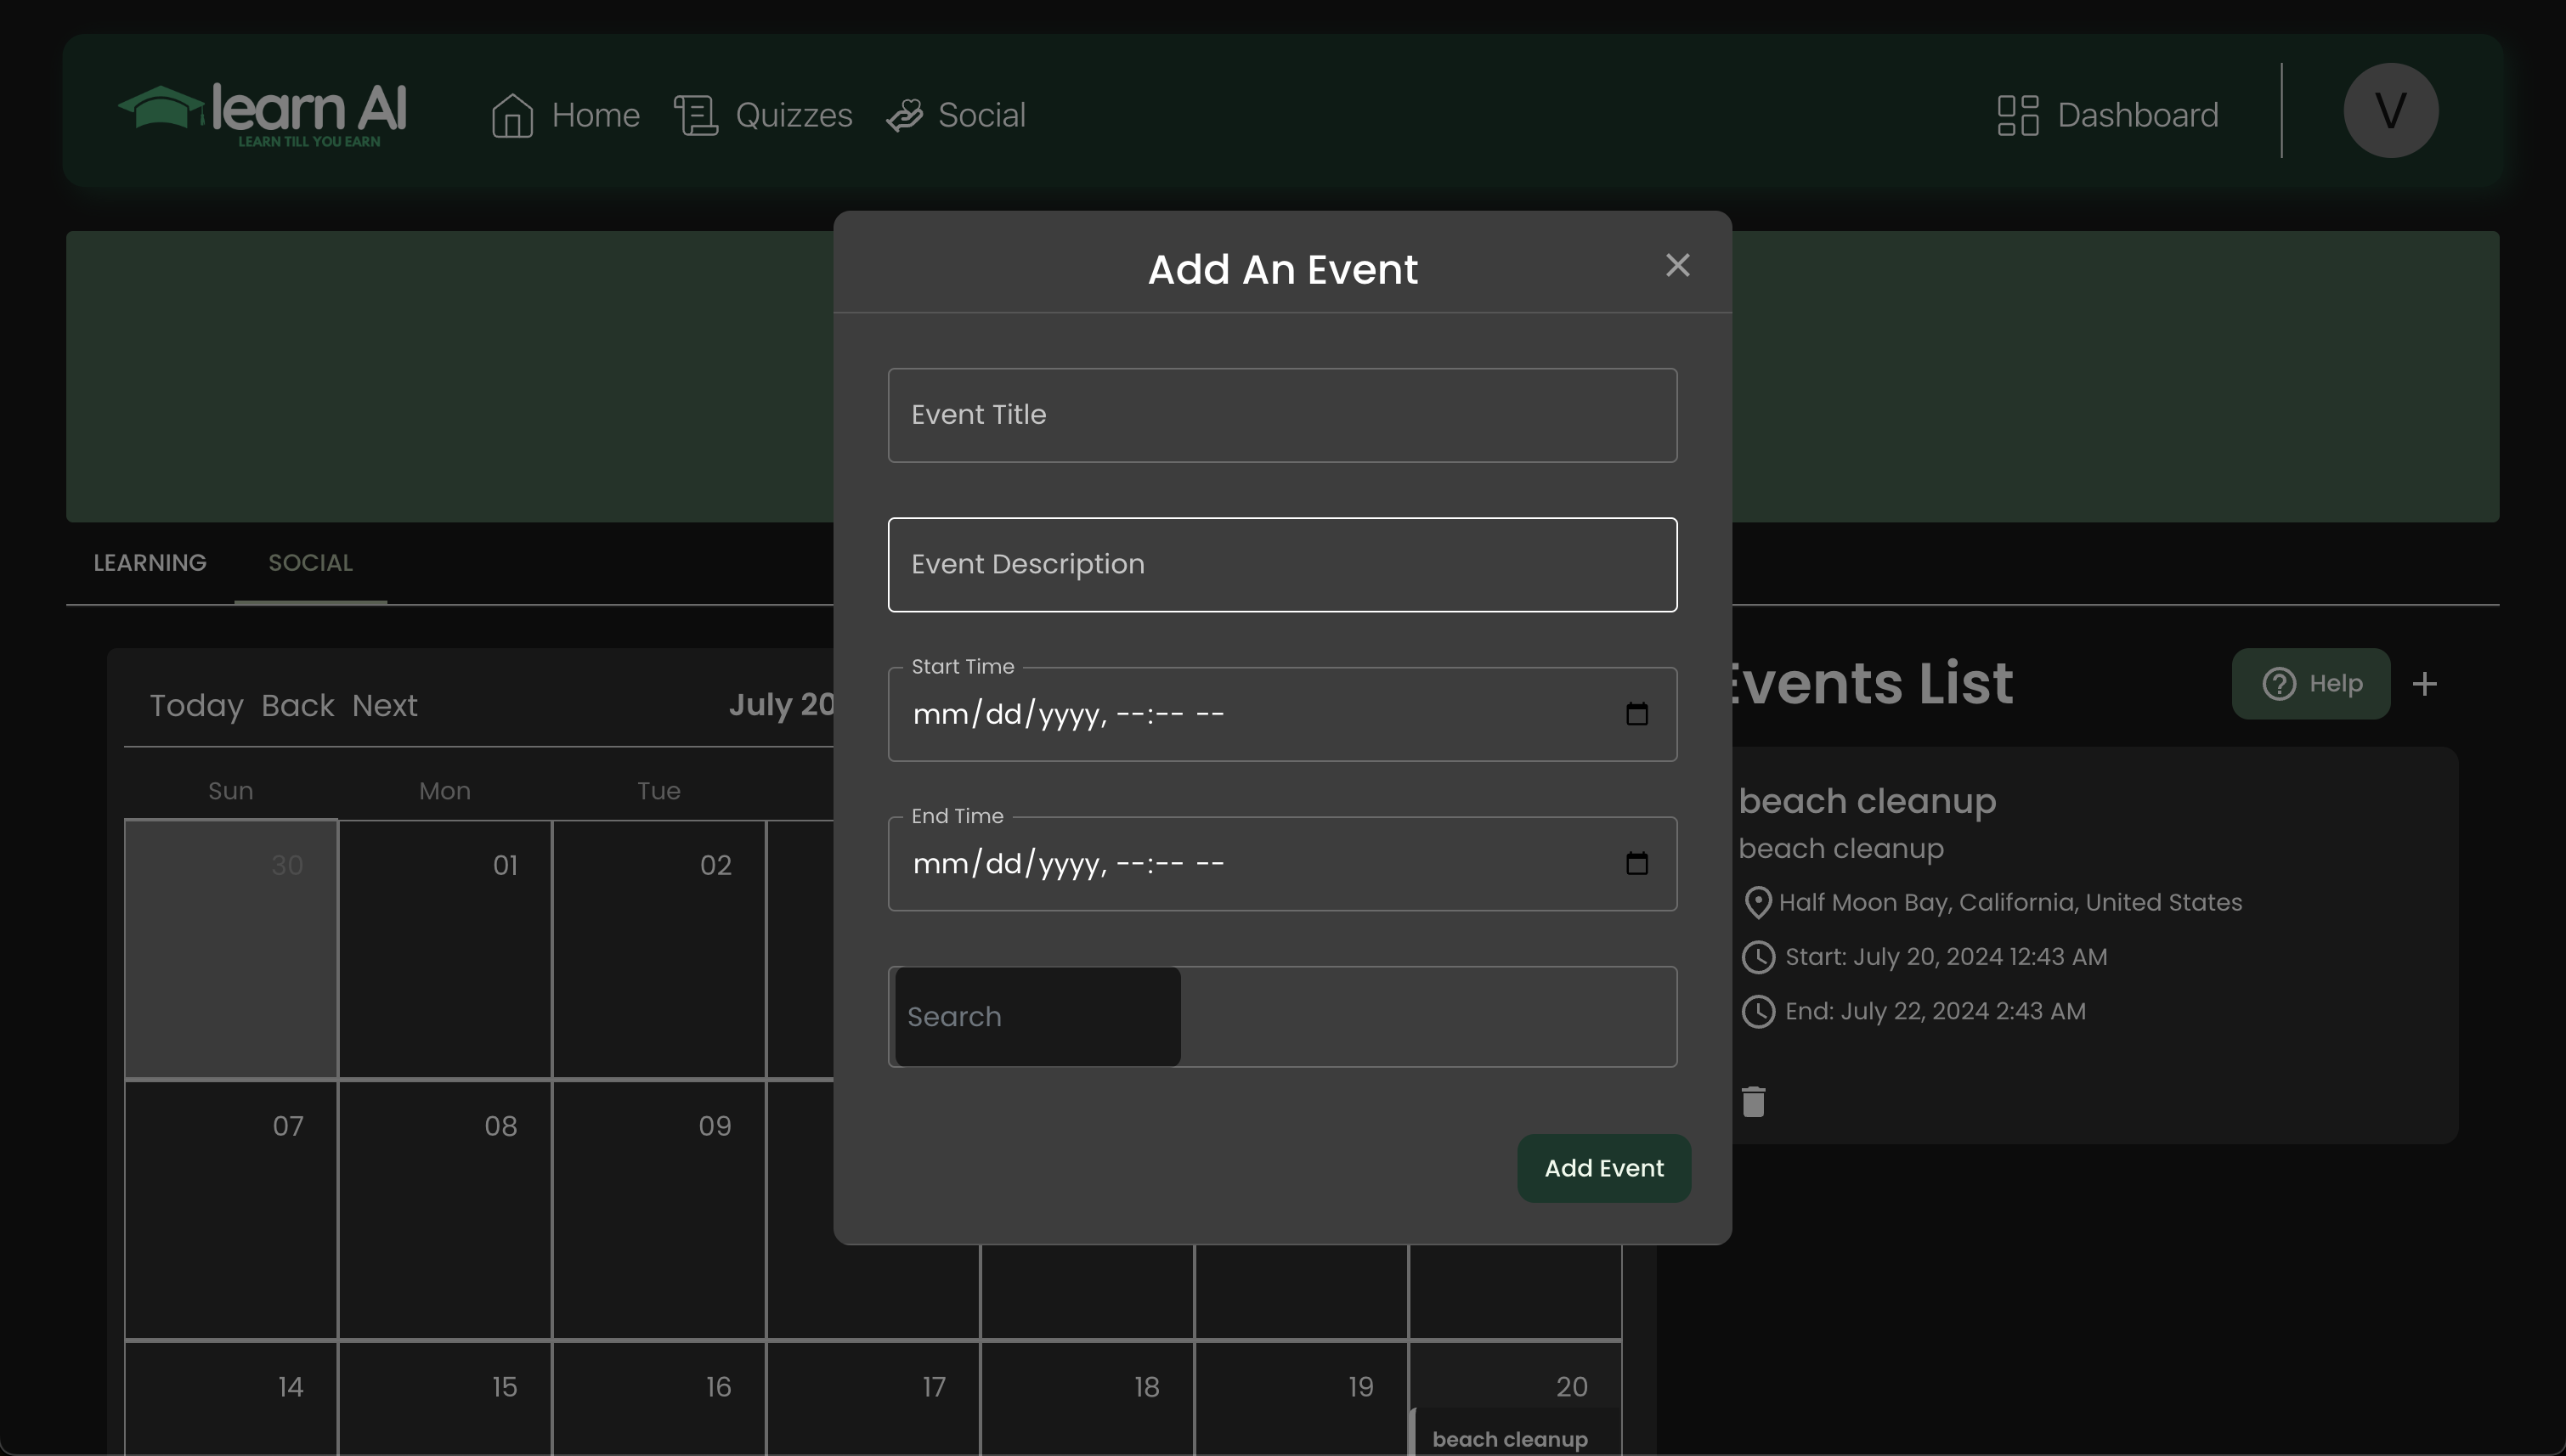Go to Next month in calendar

point(384,706)
